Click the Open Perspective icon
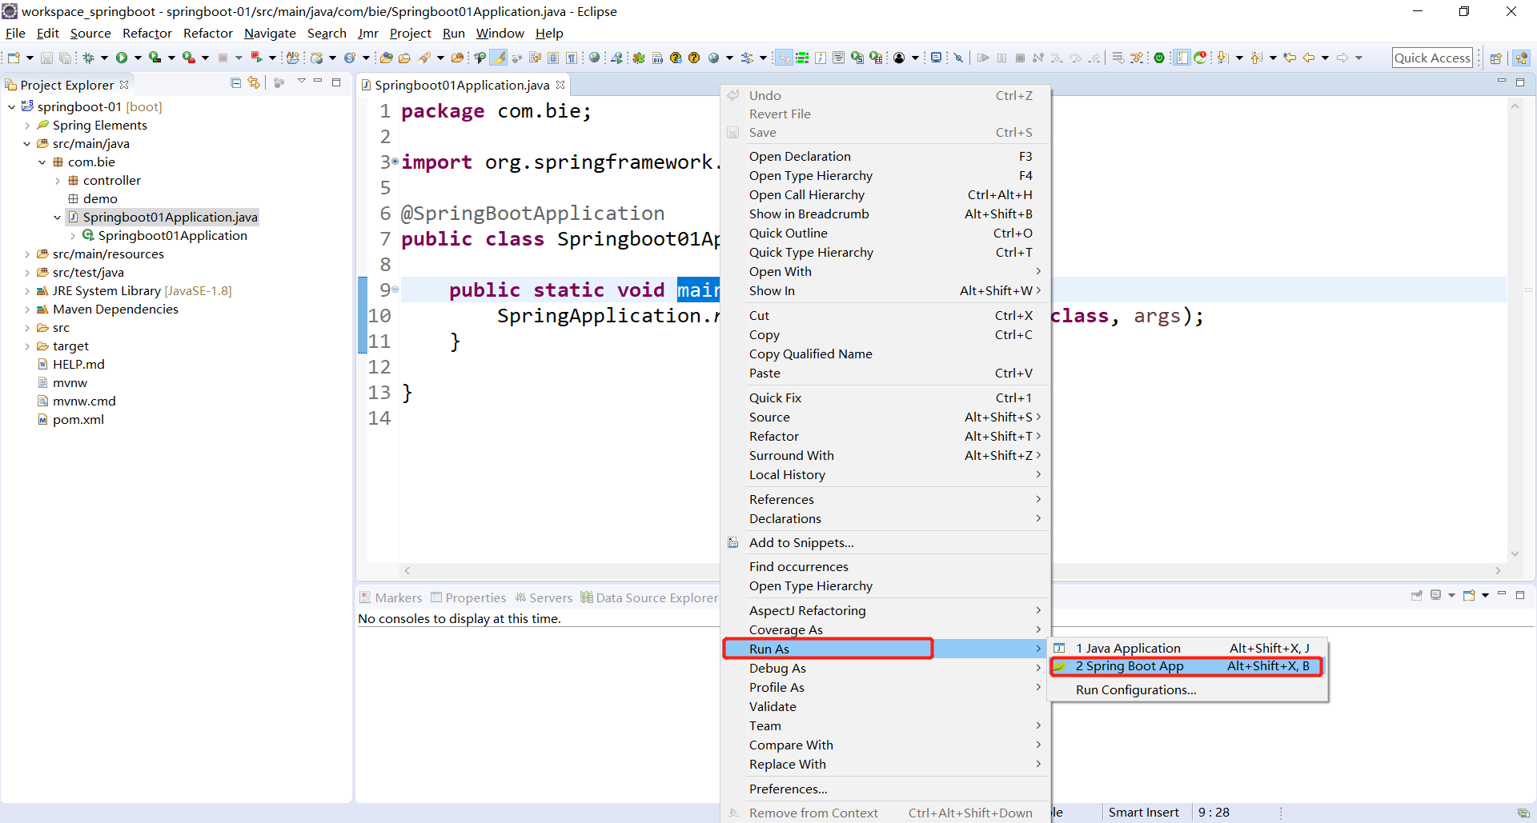1537x823 pixels. click(x=1495, y=58)
